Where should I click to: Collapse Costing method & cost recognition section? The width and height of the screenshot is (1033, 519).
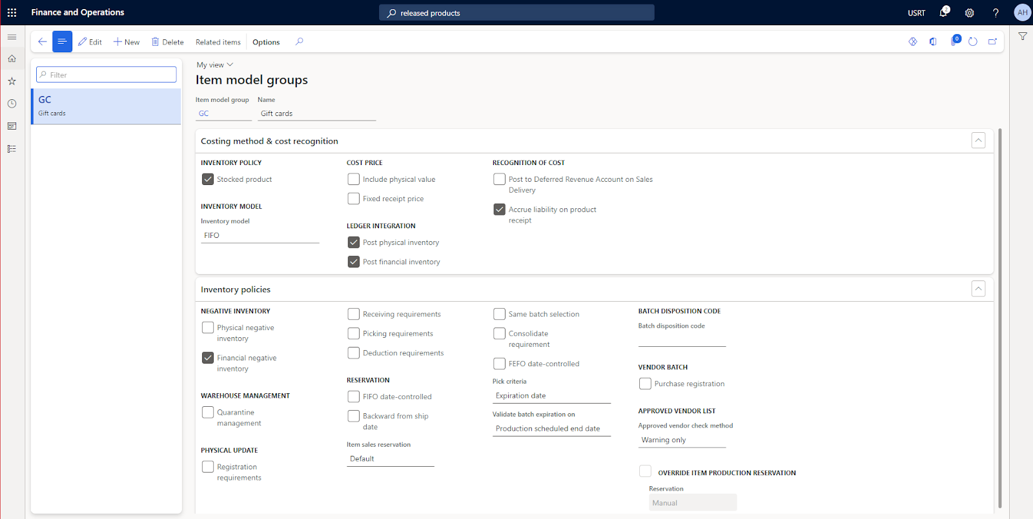tap(978, 141)
